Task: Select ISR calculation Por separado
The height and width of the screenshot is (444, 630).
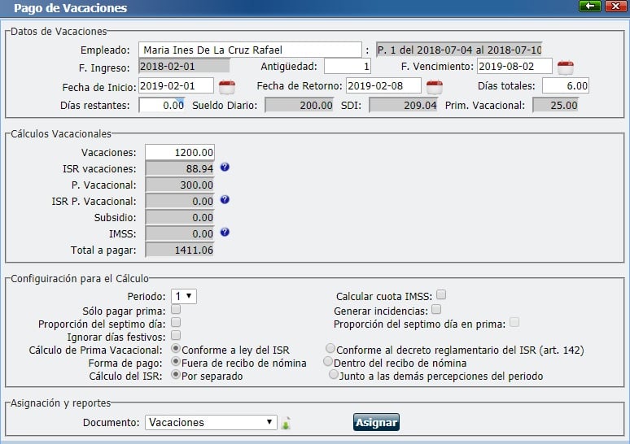Action: coord(176,374)
